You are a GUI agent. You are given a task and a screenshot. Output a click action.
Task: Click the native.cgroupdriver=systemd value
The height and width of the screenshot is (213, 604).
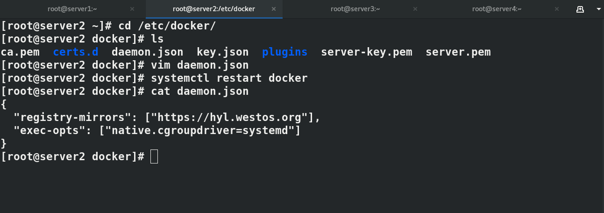[200, 131]
